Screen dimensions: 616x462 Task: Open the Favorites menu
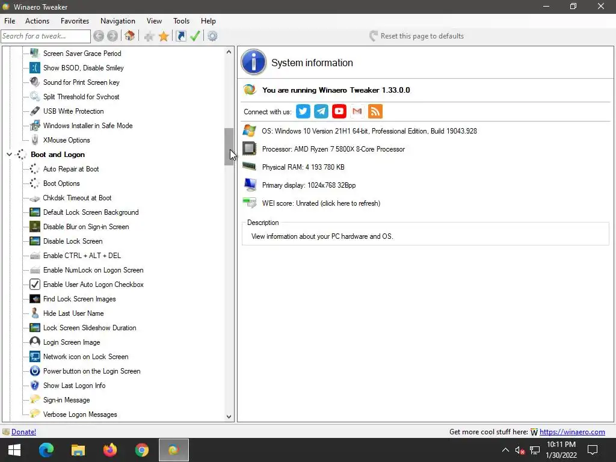click(75, 21)
